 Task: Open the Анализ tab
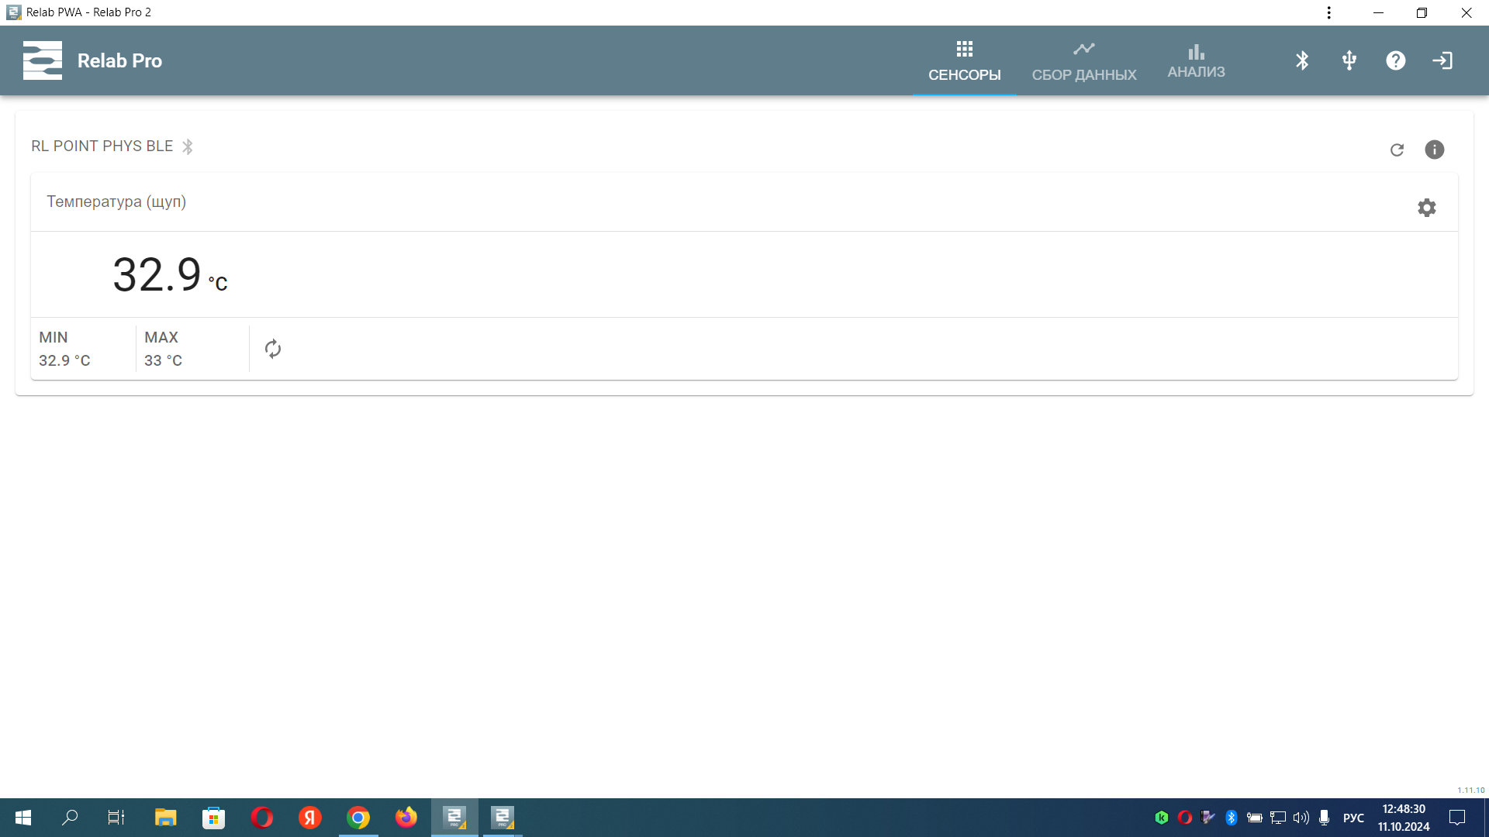[x=1196, y=61]
